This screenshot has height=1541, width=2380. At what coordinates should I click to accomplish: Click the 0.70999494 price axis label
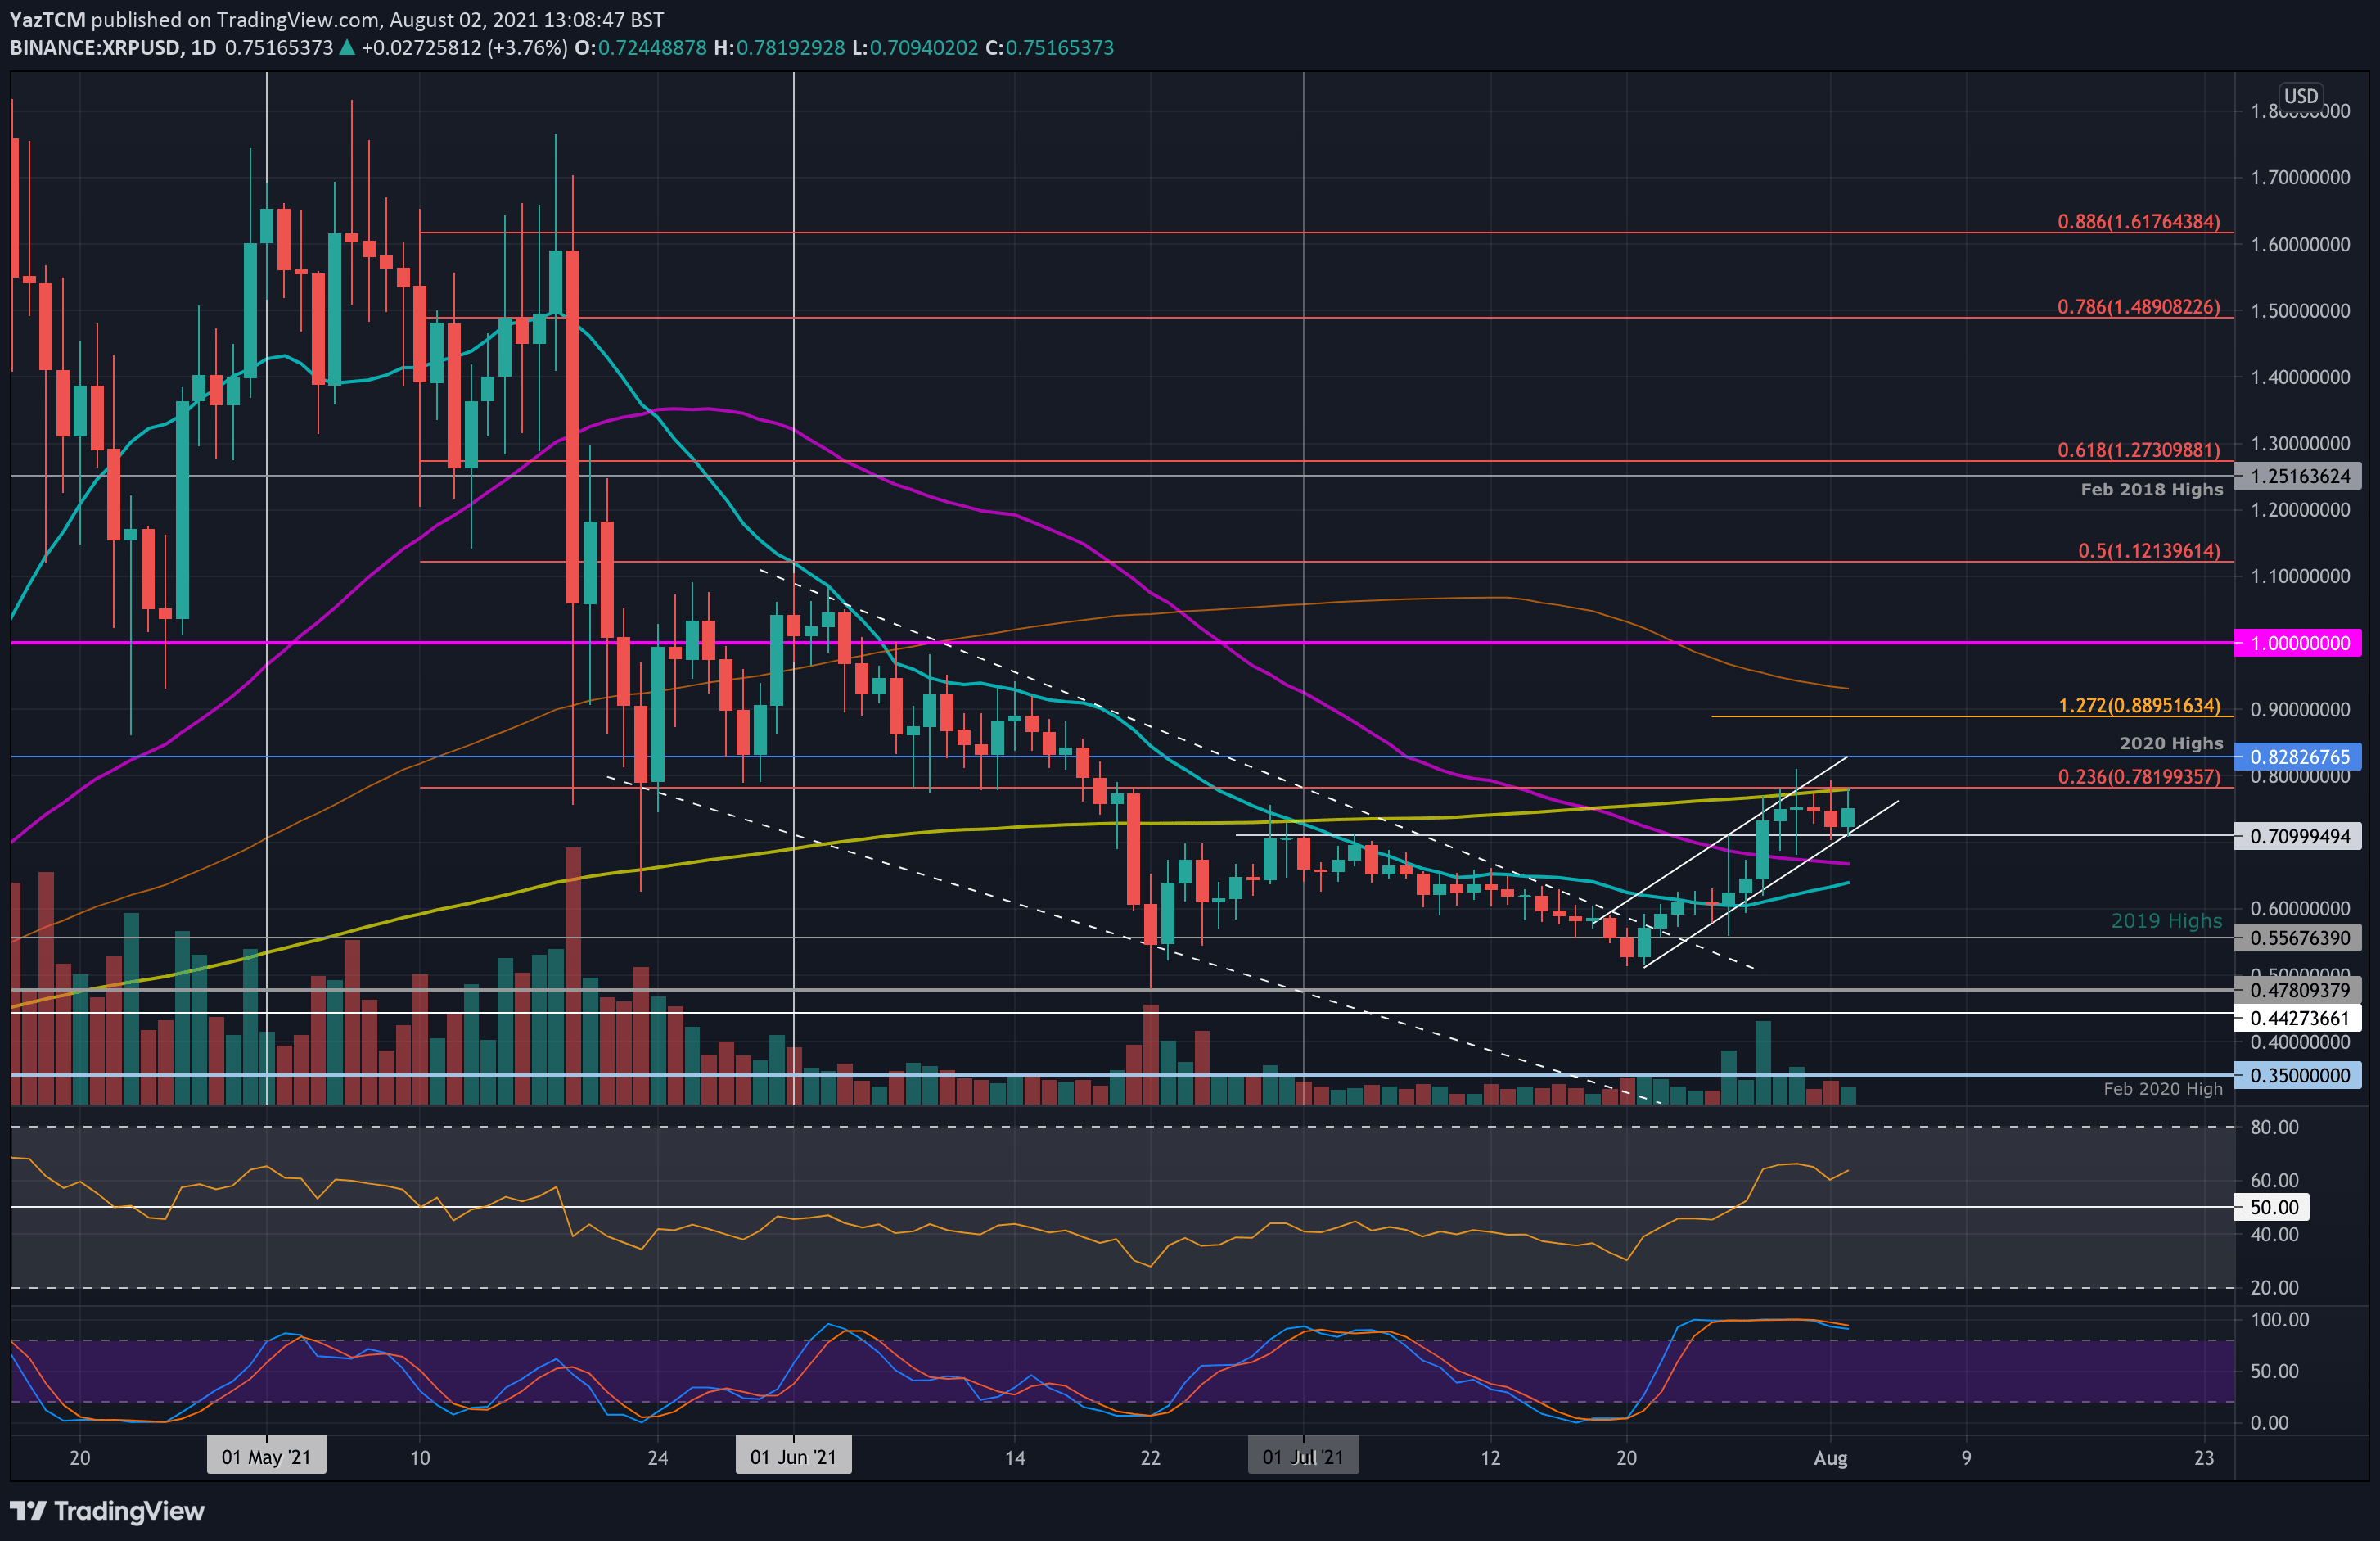click(2298, 835)
